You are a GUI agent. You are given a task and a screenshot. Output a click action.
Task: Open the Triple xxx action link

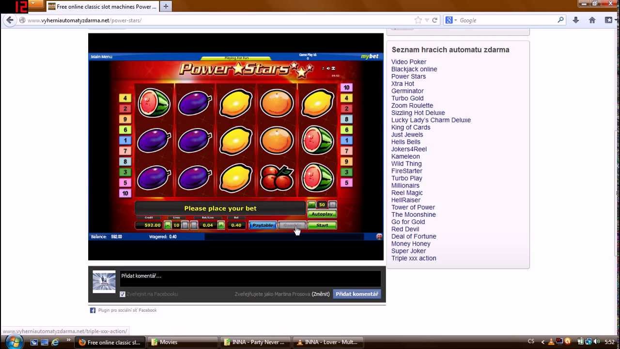click(414, 258)
